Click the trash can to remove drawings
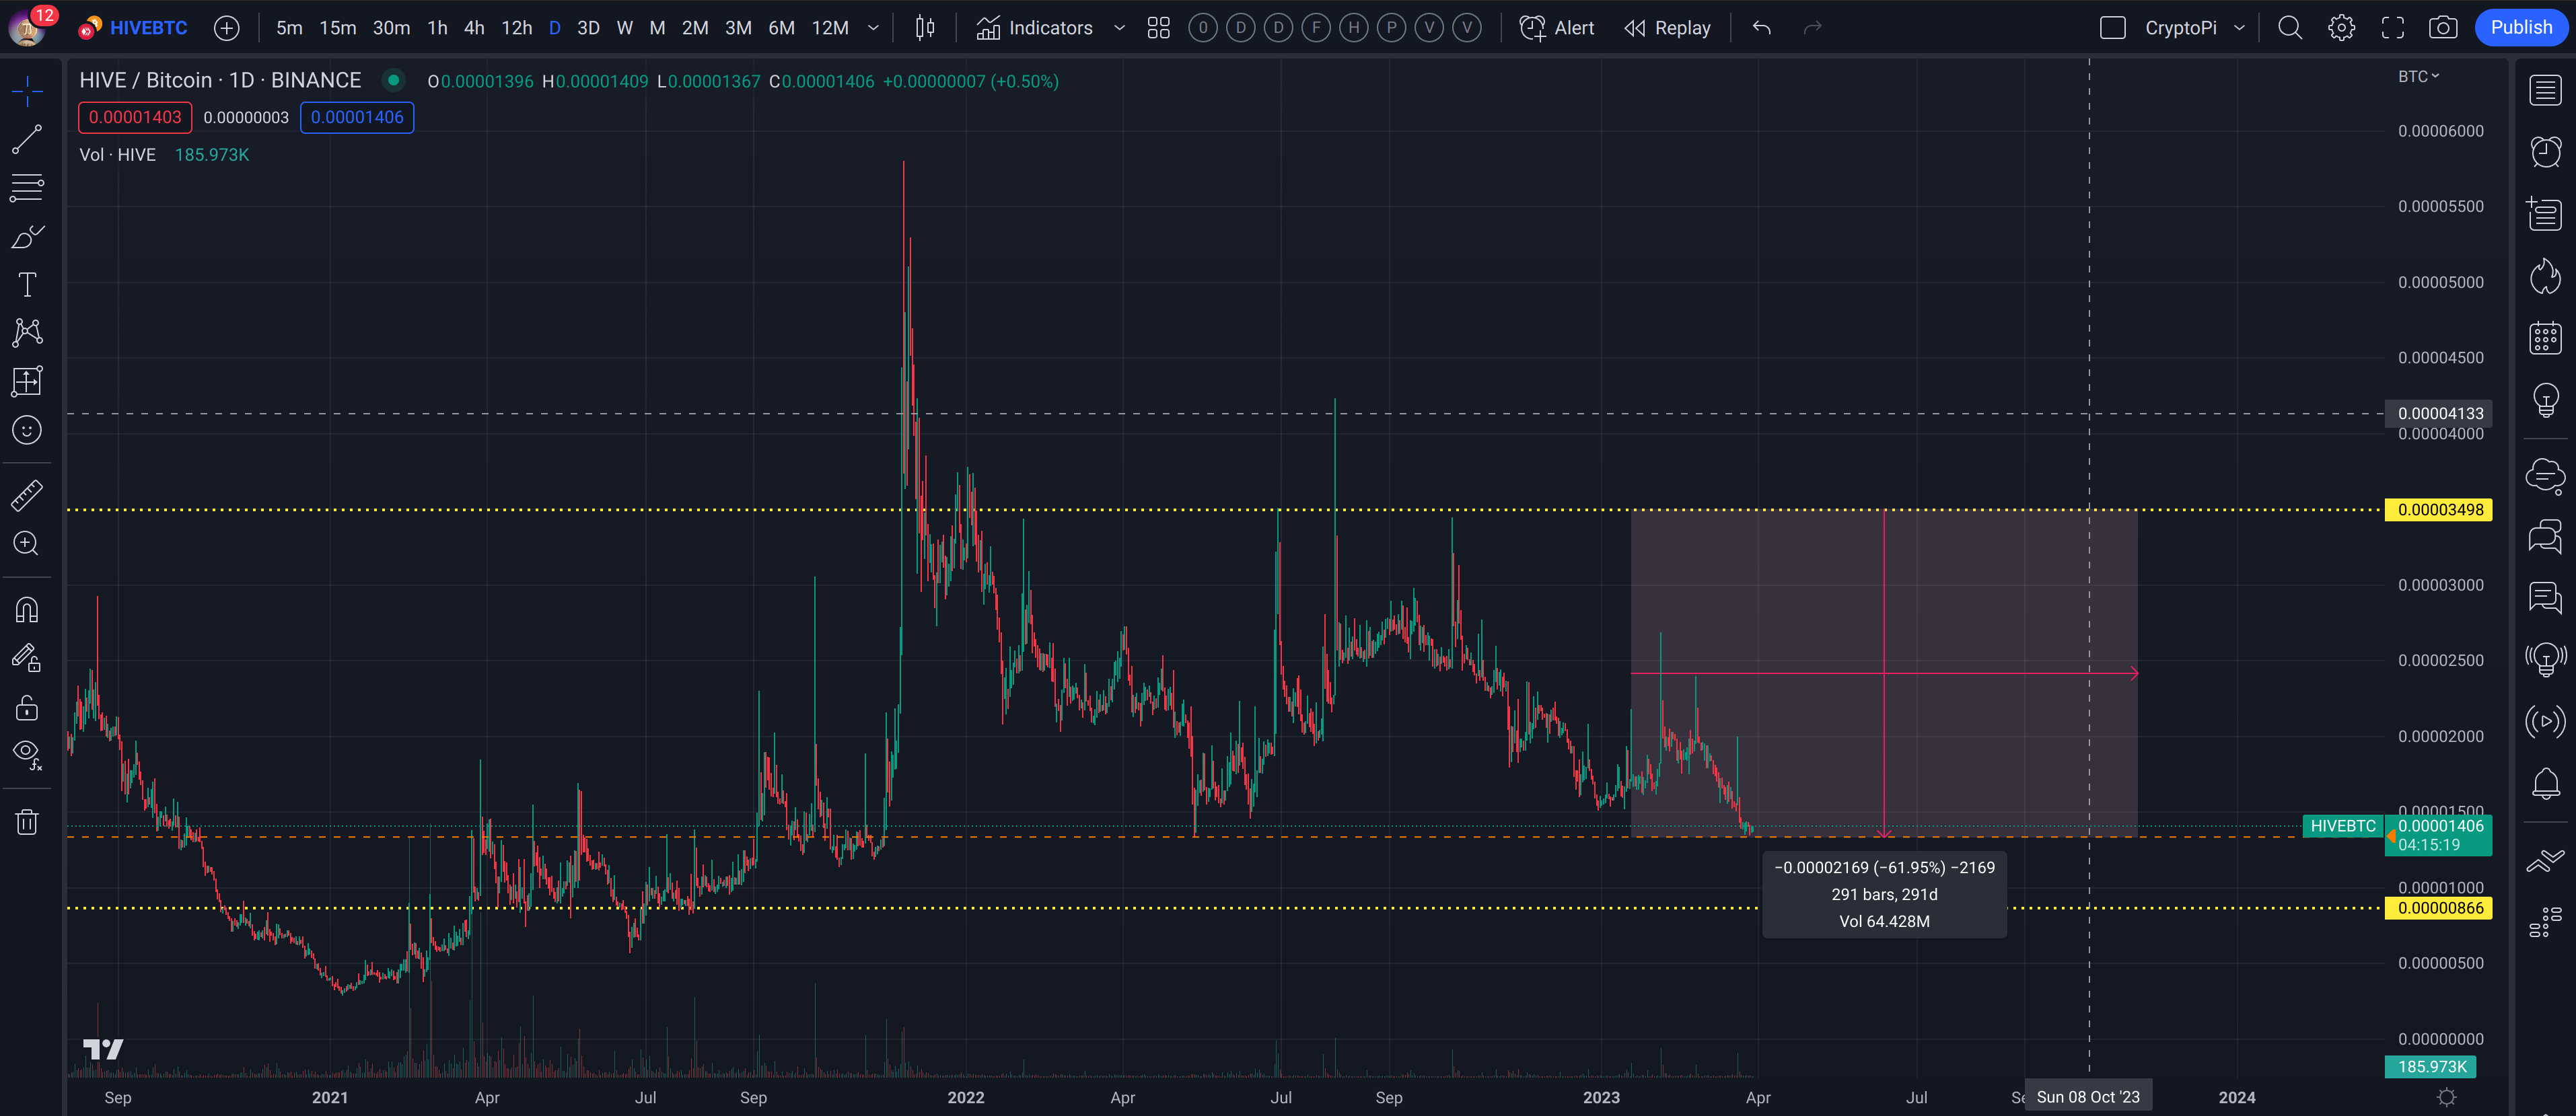2576x1116 pixels. pos(27,822)
